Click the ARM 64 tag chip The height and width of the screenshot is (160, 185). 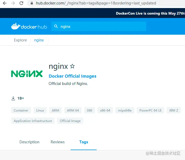tap(73, 110)
